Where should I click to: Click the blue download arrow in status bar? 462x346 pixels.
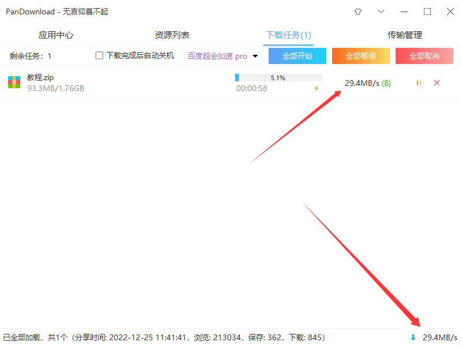(413, 337)
